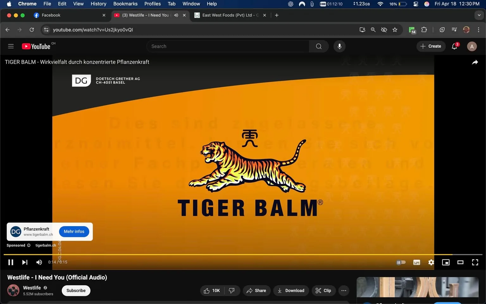Skip to the next video
Screen dimensions: 486x304
click(x=25, y=262)
